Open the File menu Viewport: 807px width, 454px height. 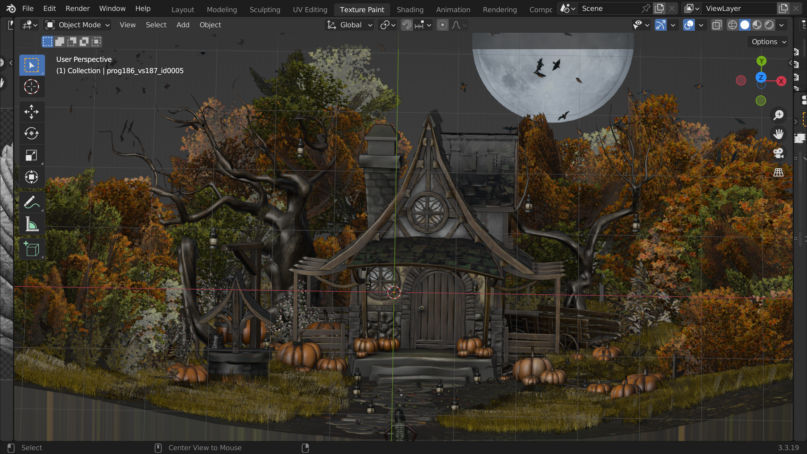28,8
